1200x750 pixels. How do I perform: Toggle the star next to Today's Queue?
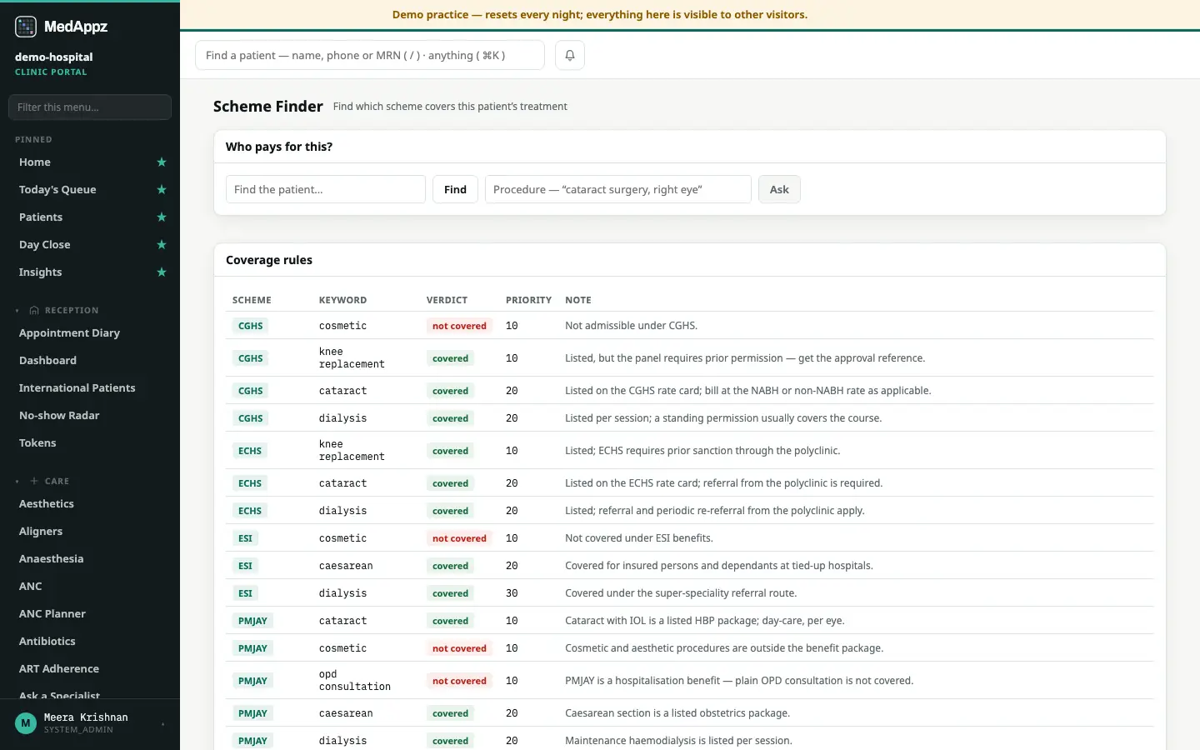coord(162,190)
